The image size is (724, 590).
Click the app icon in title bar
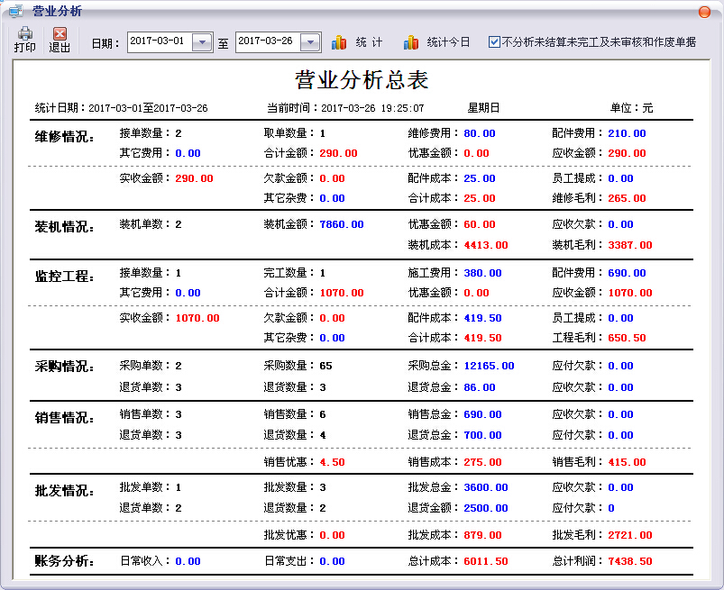click(16, 11)
